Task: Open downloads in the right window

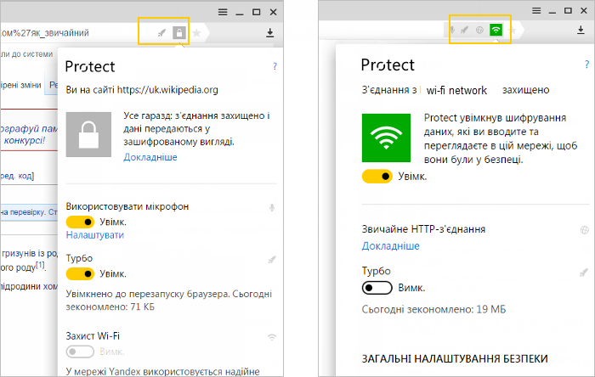Action: 581,30
